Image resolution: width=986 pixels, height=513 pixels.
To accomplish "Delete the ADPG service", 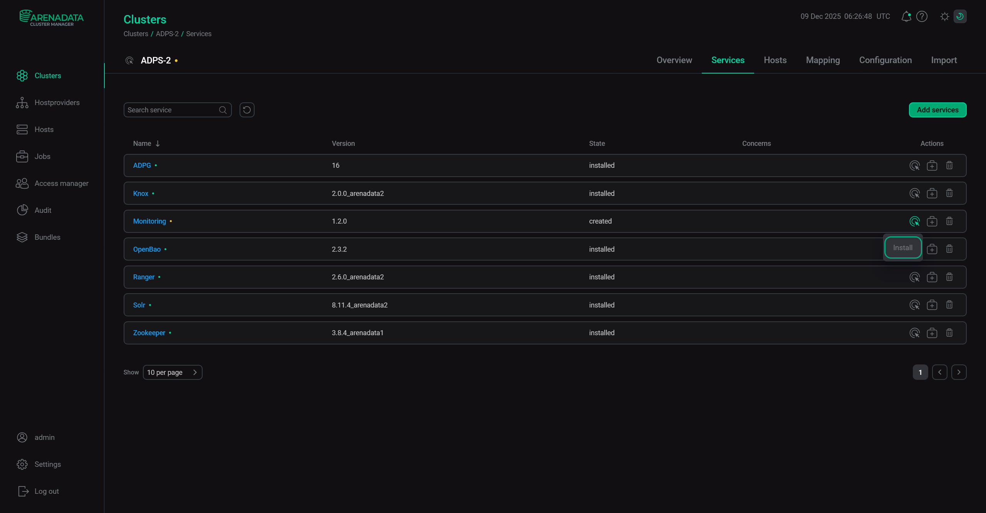I will click(949, 165).
